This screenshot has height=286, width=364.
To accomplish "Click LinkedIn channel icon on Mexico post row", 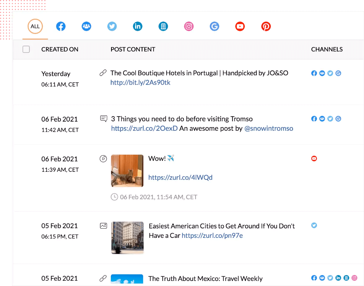I will coord(338,278).
